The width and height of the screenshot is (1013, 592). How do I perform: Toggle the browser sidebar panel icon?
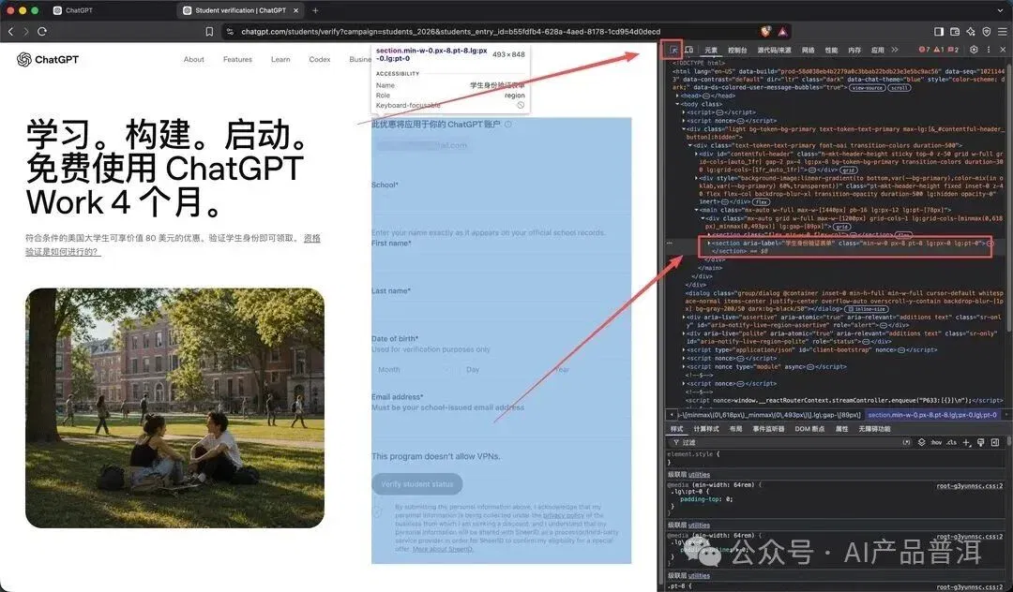click(939, 31)
